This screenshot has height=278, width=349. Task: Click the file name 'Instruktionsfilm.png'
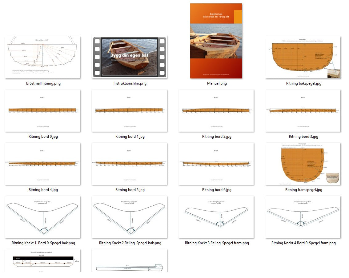pos(130,83)
